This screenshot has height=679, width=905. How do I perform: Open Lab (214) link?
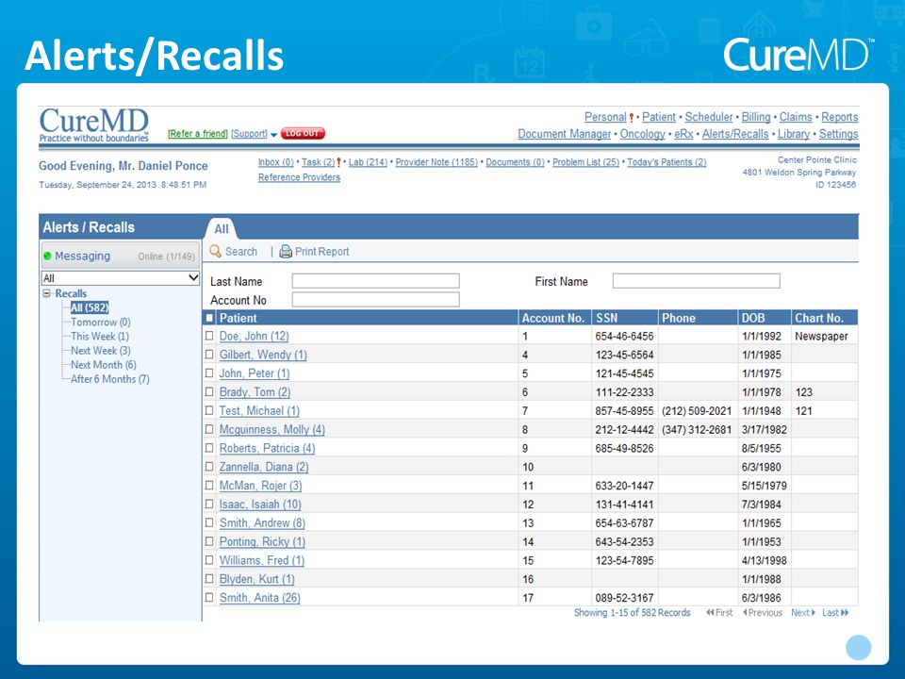(368, 162)
